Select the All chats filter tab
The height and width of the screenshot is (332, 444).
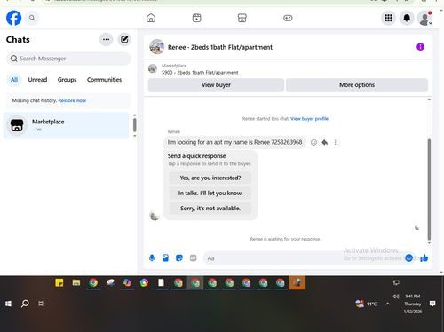[14, 80]
